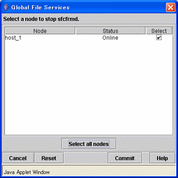Open Help for this dialog

162,158
